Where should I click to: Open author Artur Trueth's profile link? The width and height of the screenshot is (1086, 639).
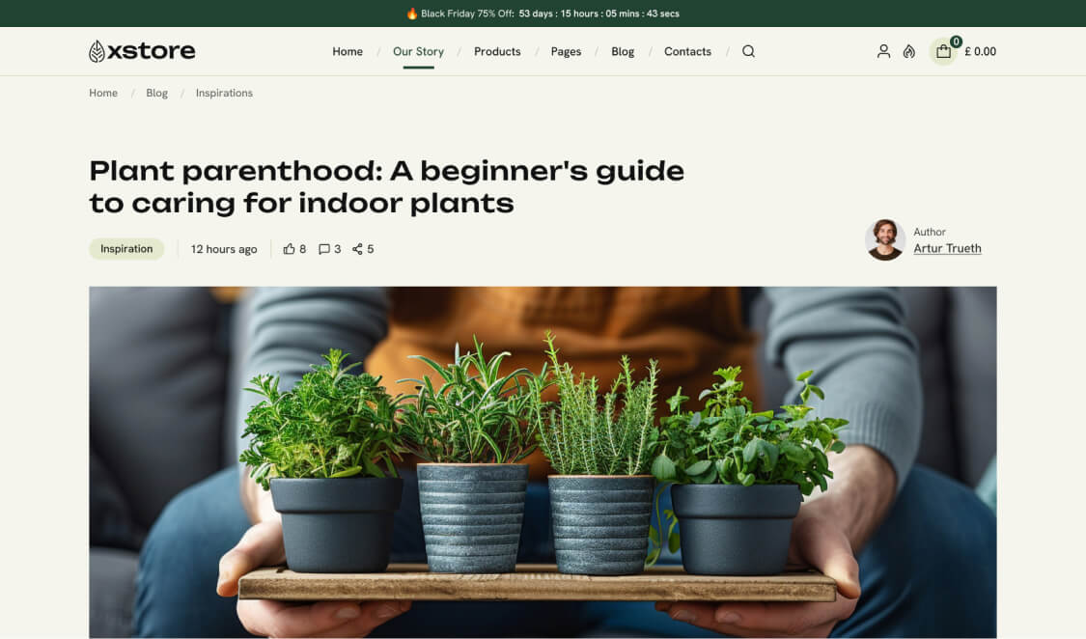[x=947, y=248]
